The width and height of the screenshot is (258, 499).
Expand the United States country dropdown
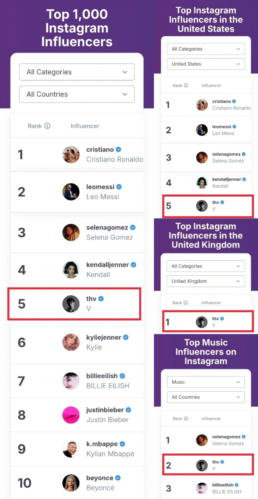tap(206, 64)
